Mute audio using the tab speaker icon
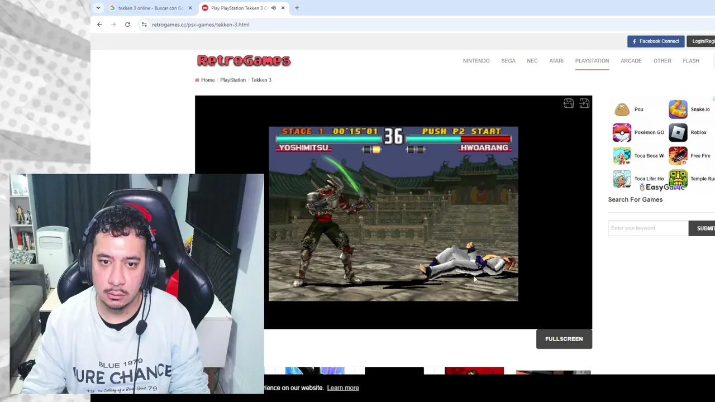 273,8
